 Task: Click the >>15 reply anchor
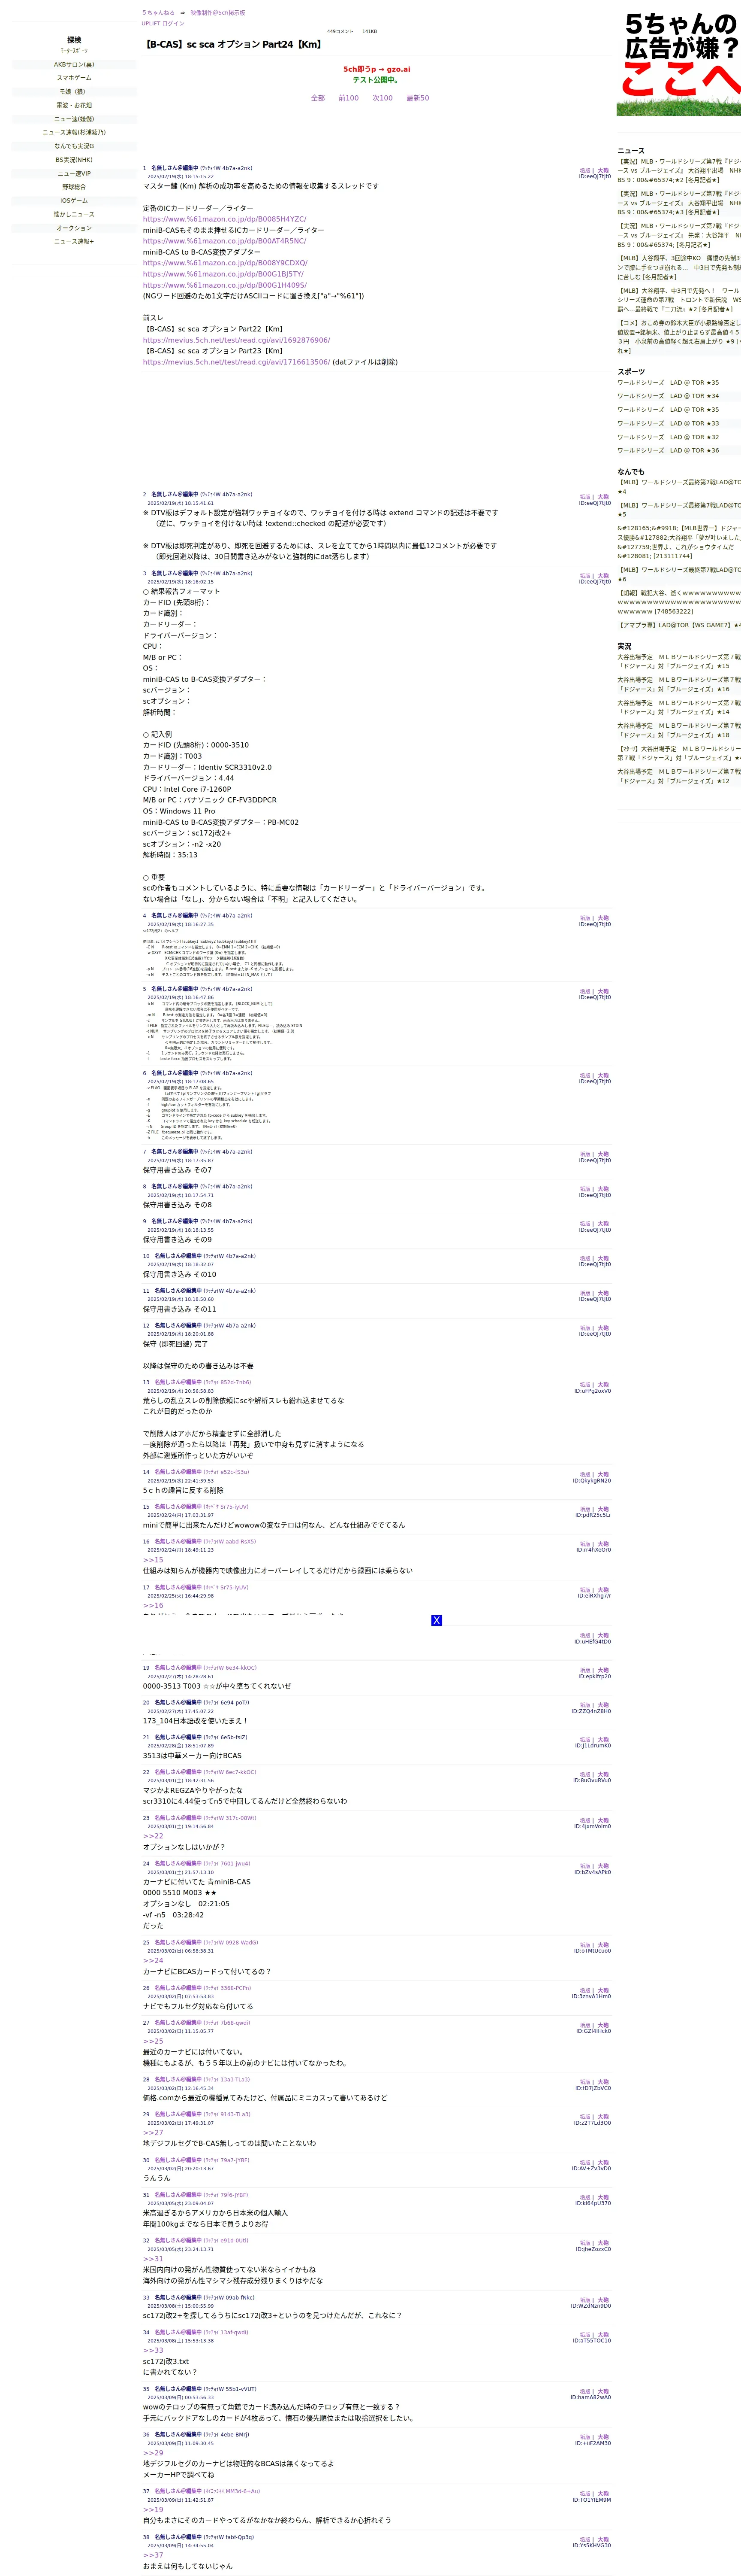tap(153, 1560)
